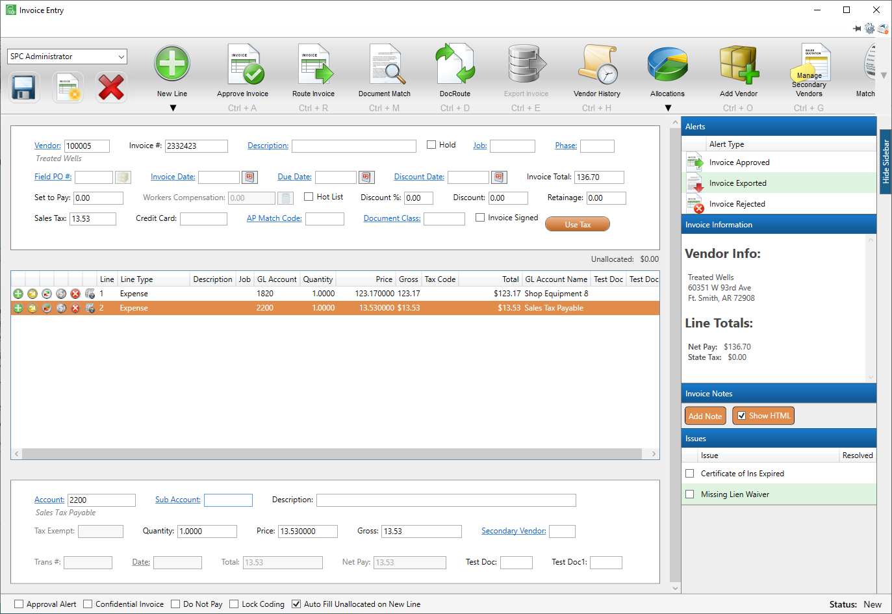Mark Missing Lien Waiver issue resolved
This screenshot has height=614, width=892.
(x=690, y=494)
